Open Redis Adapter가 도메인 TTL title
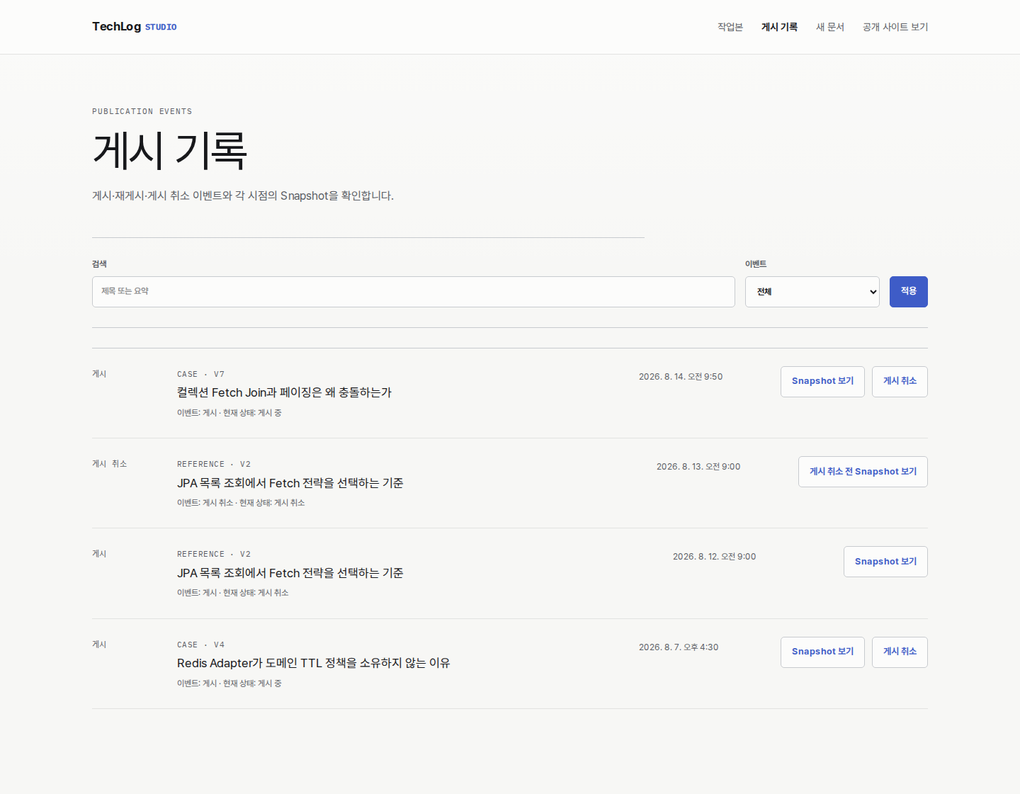The width and height of the screenshot is (1020, 794). (x=313, y=663)
